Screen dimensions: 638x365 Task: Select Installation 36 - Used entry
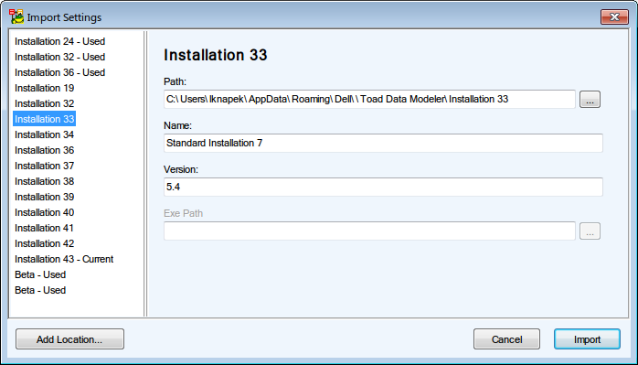click(59, 72)
